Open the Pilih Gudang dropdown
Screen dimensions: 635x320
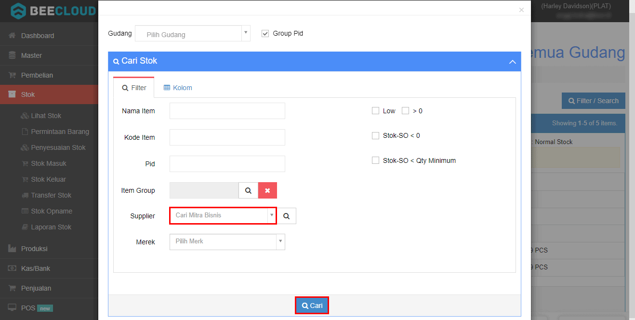[192, 34]
